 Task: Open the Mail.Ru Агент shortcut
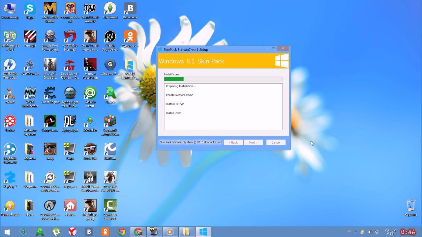coord(90,97)
